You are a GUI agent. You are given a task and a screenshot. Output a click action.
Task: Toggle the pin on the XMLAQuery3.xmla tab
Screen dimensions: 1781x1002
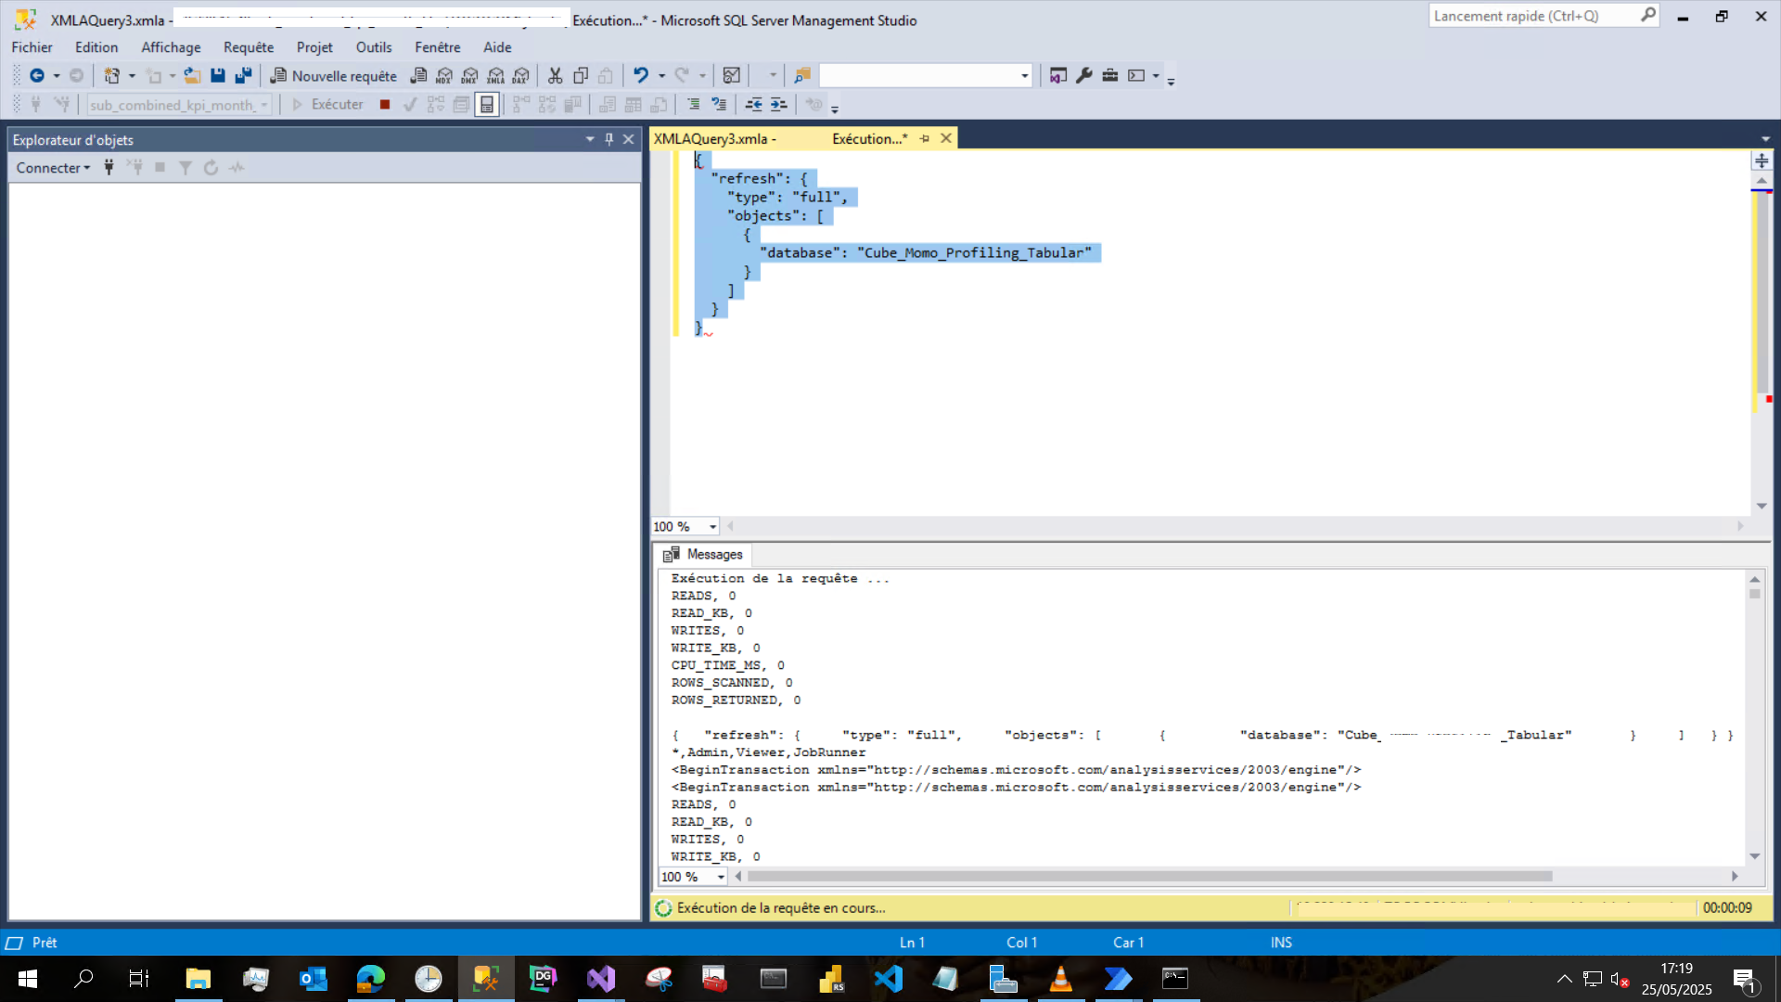925,138
